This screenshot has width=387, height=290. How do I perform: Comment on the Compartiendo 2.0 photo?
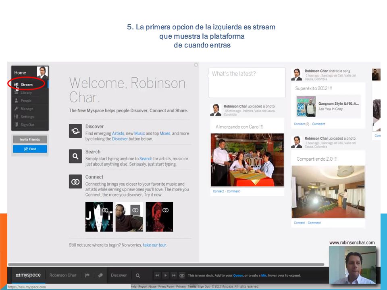click(x=314, y=223)
